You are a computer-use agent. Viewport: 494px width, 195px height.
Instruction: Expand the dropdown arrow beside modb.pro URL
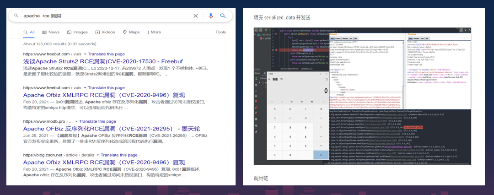pos(76,121)
